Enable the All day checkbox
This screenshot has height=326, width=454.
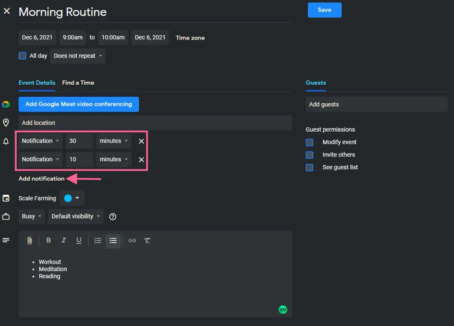tap(22, 56)
